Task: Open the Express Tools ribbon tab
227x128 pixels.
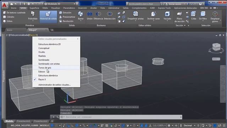Action: pyautogui.click(x=164, y=8)
